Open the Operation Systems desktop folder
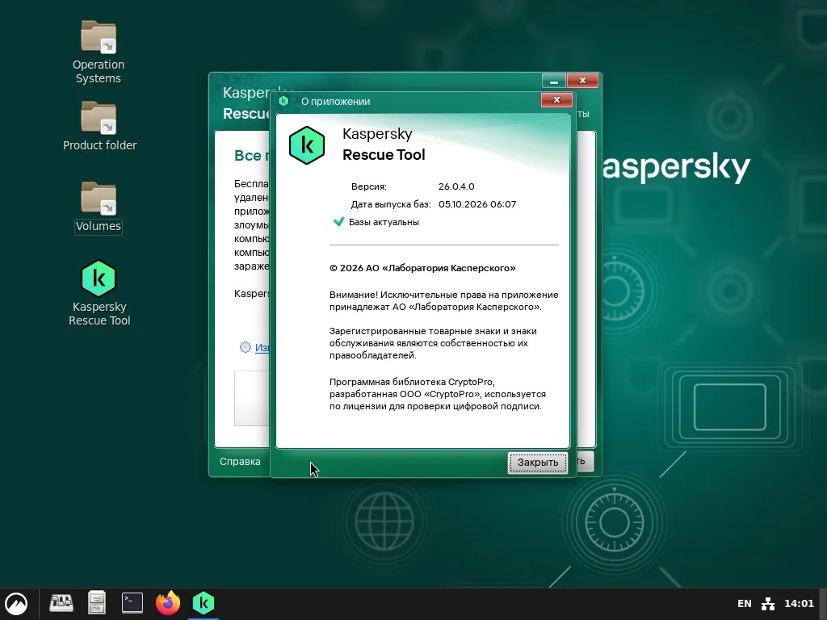The image size is (827, 620). (x=98, y=52)
